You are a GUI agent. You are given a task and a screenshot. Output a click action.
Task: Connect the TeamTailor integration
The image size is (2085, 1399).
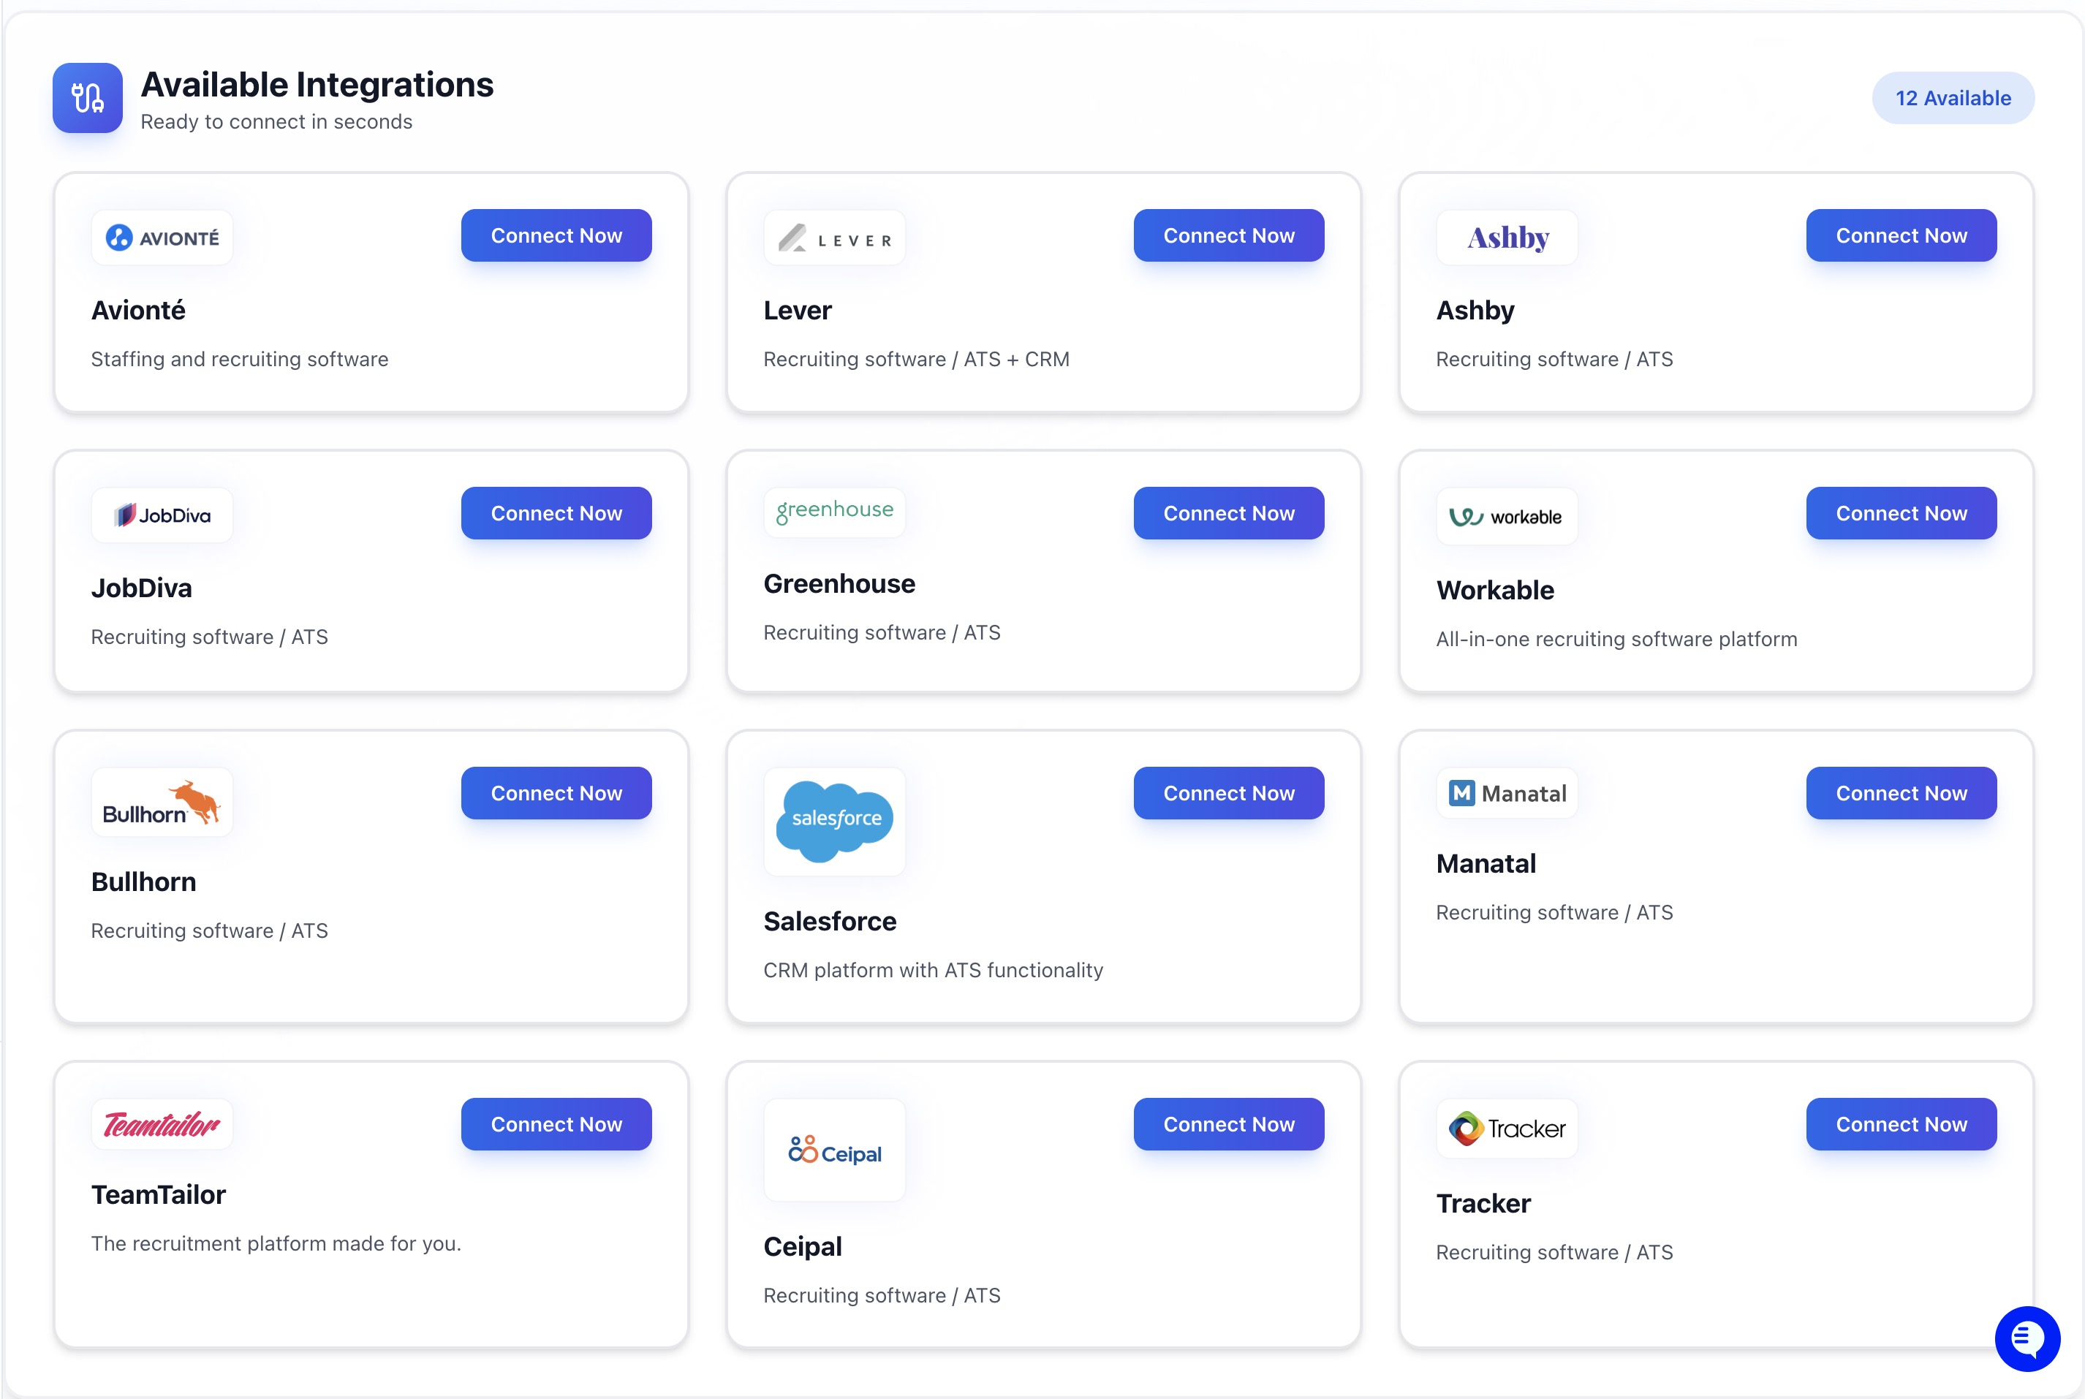[x=556, y=1124]
